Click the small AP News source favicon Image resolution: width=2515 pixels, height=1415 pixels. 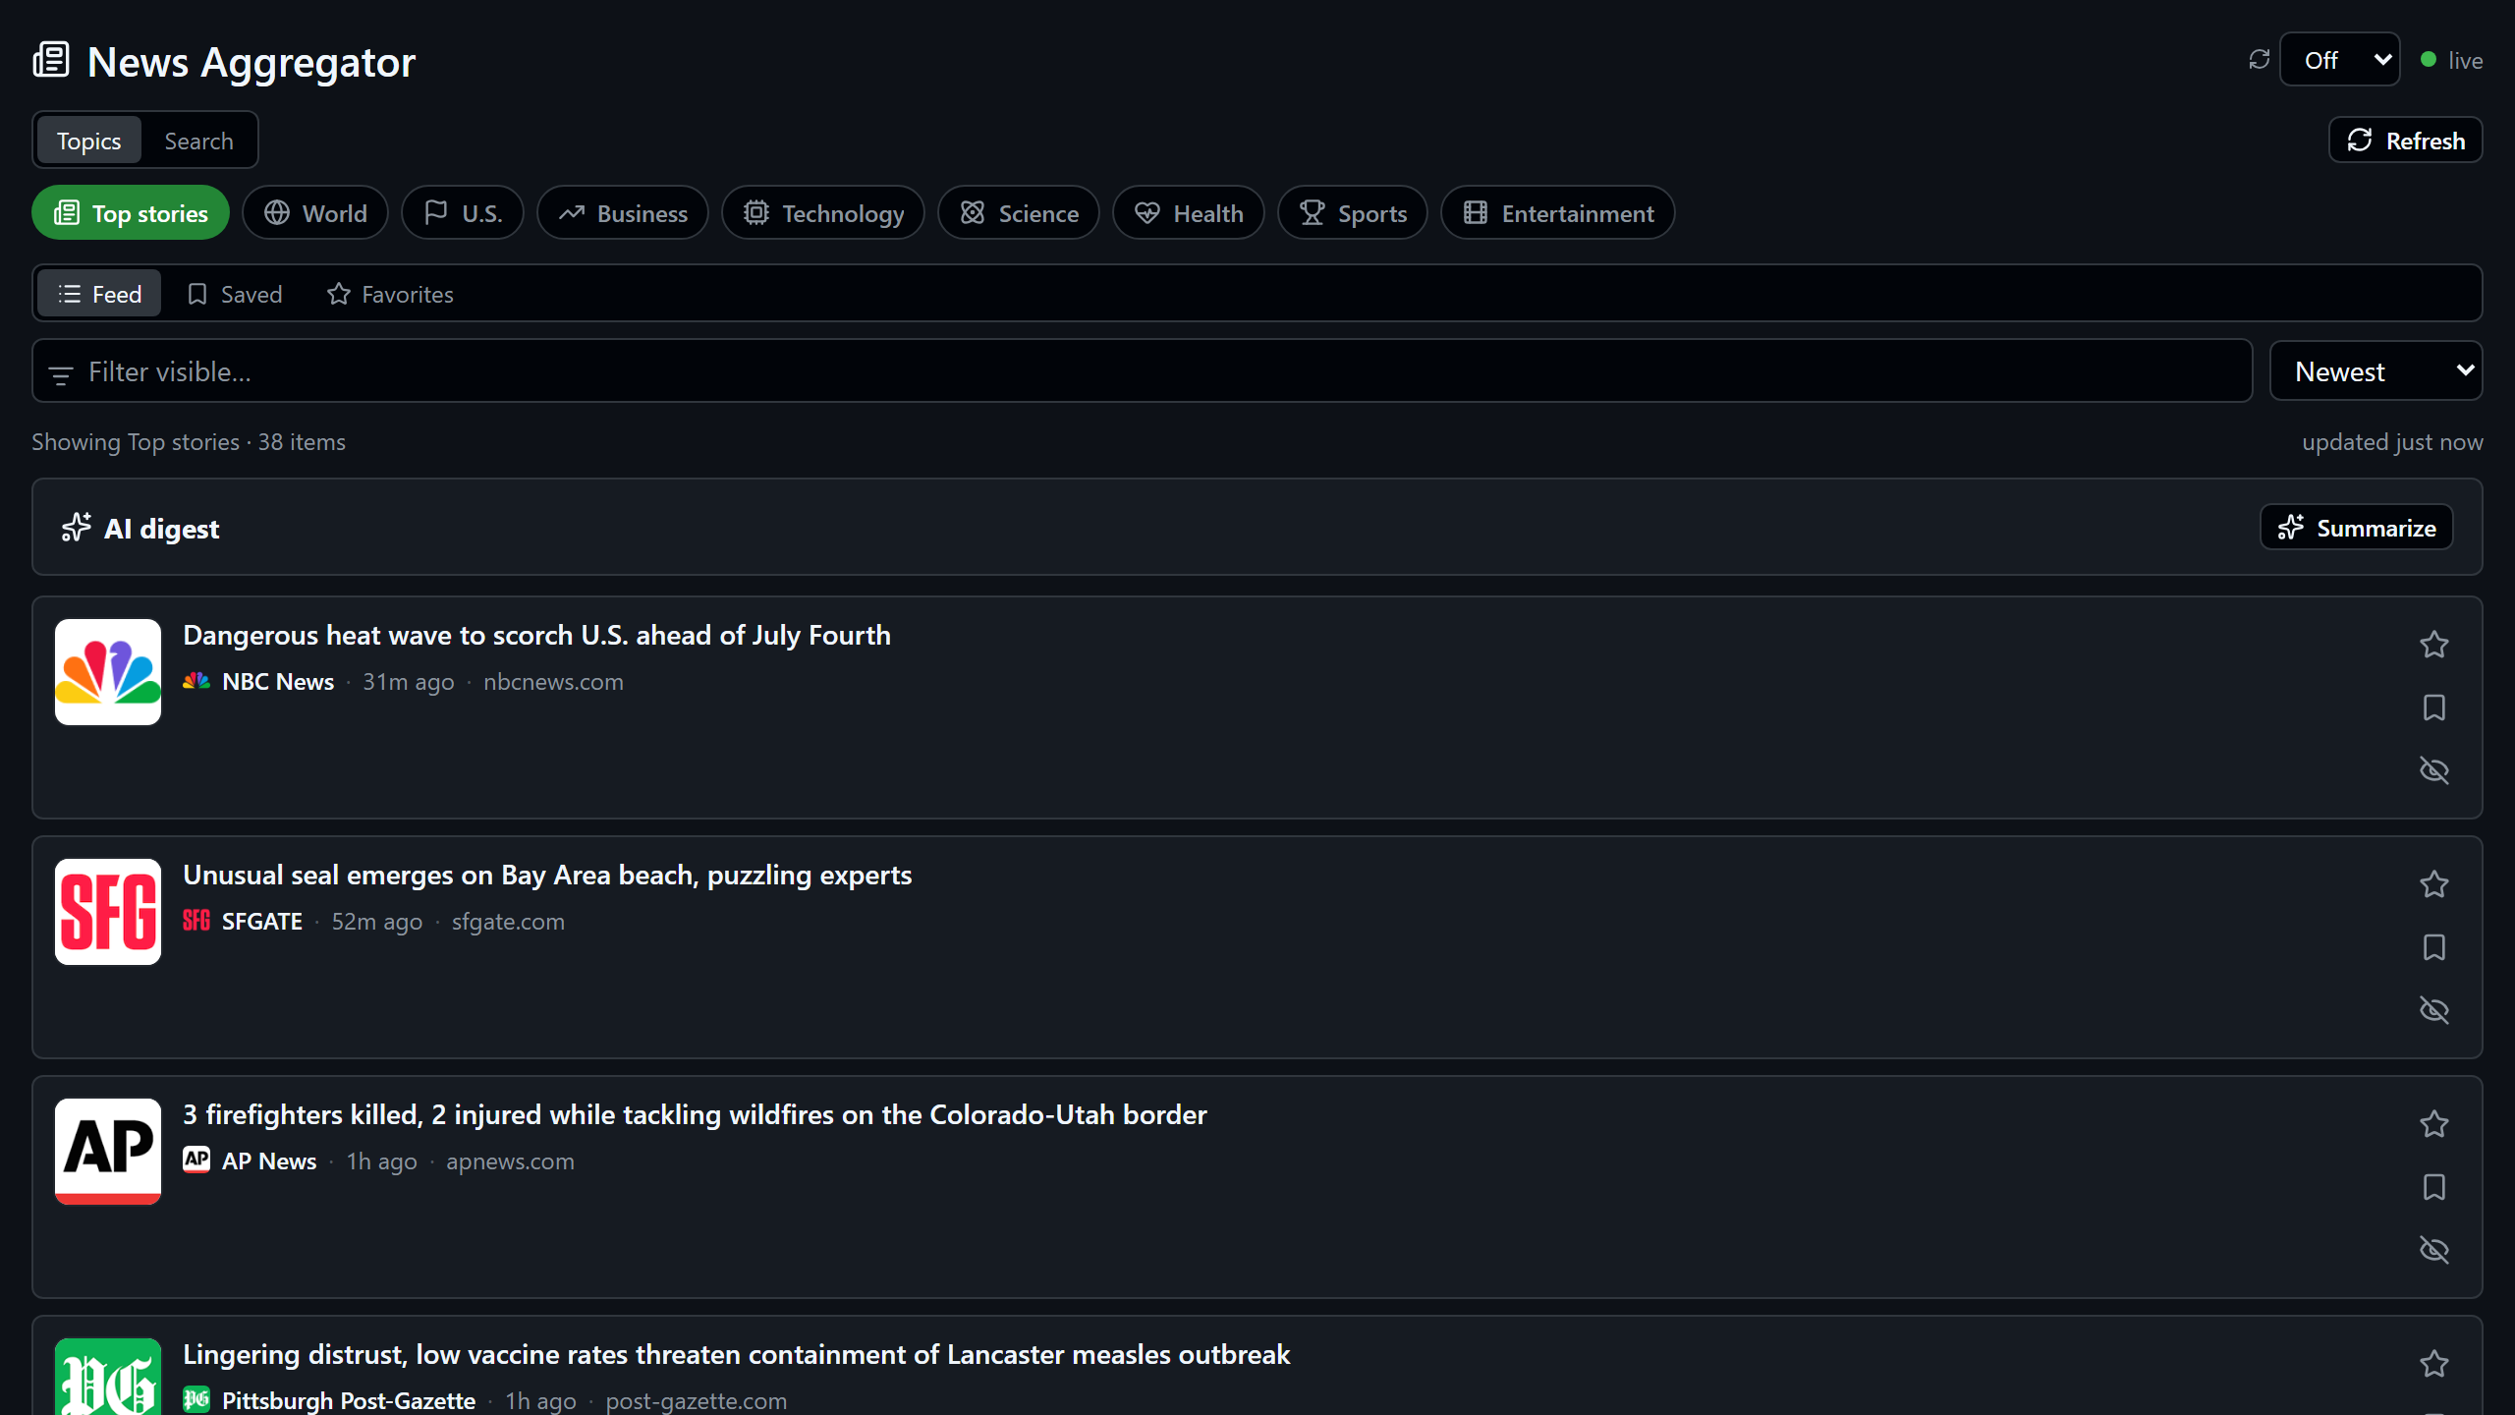(x=196, y=1160)
